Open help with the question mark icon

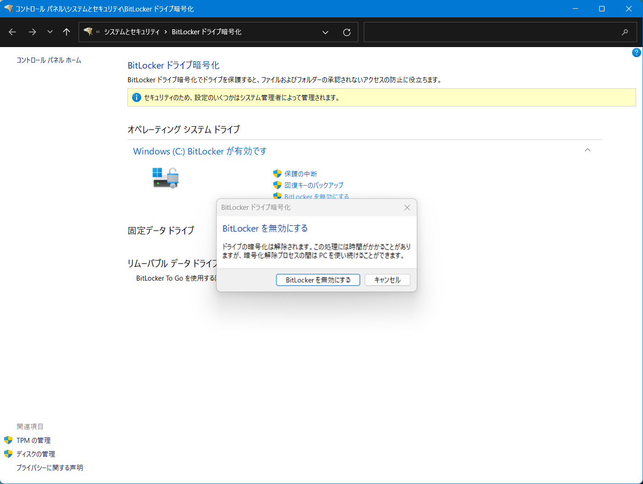(636, 53)
